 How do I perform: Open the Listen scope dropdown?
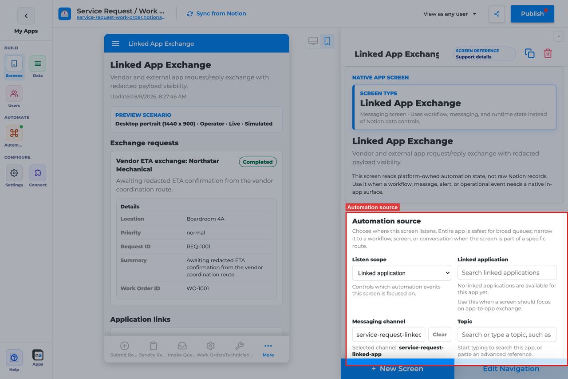(402, 273)
